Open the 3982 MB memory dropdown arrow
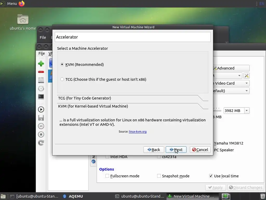The width and height of the screenshot is (266, 200). tap(247, 110)
